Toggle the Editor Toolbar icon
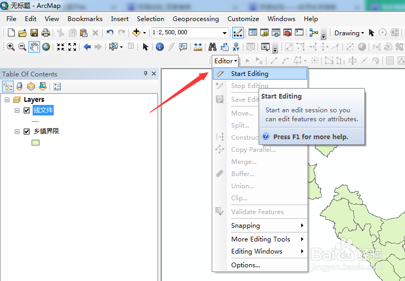Image resolution: width=405 pixels, height=281 pixels. point(238,33)
